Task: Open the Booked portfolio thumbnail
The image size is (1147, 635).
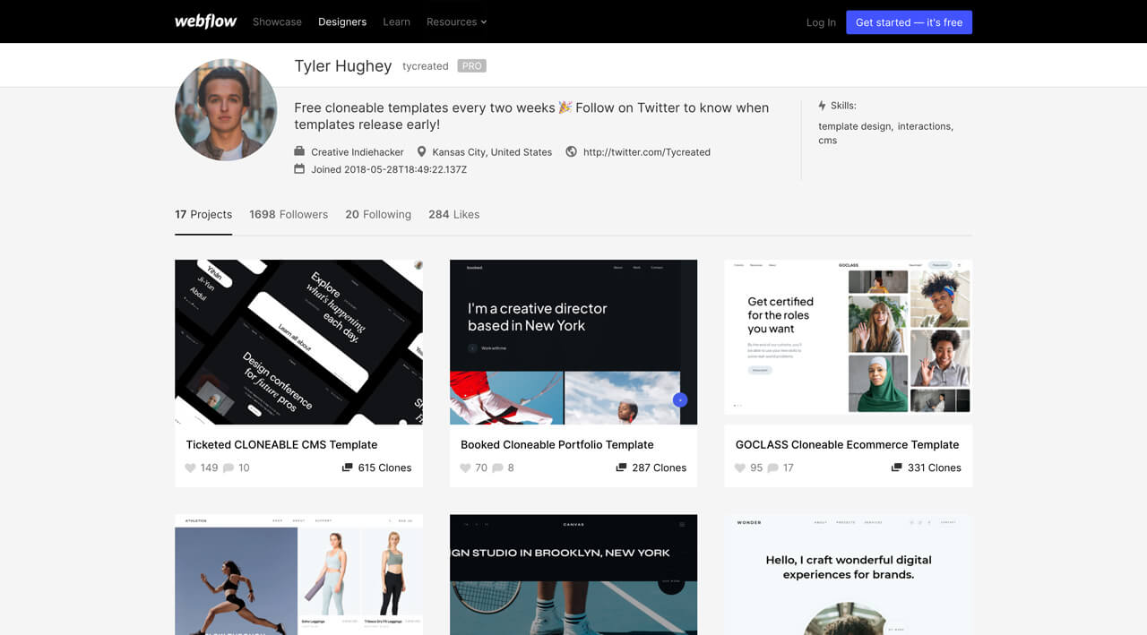Action: pos(573,342)
